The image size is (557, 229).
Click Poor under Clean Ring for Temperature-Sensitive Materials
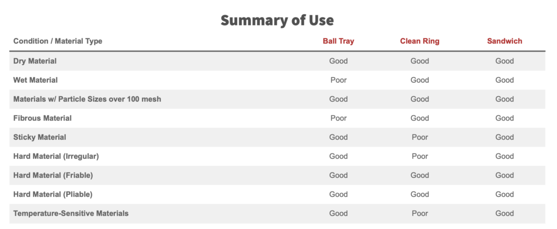coord(419,214)
